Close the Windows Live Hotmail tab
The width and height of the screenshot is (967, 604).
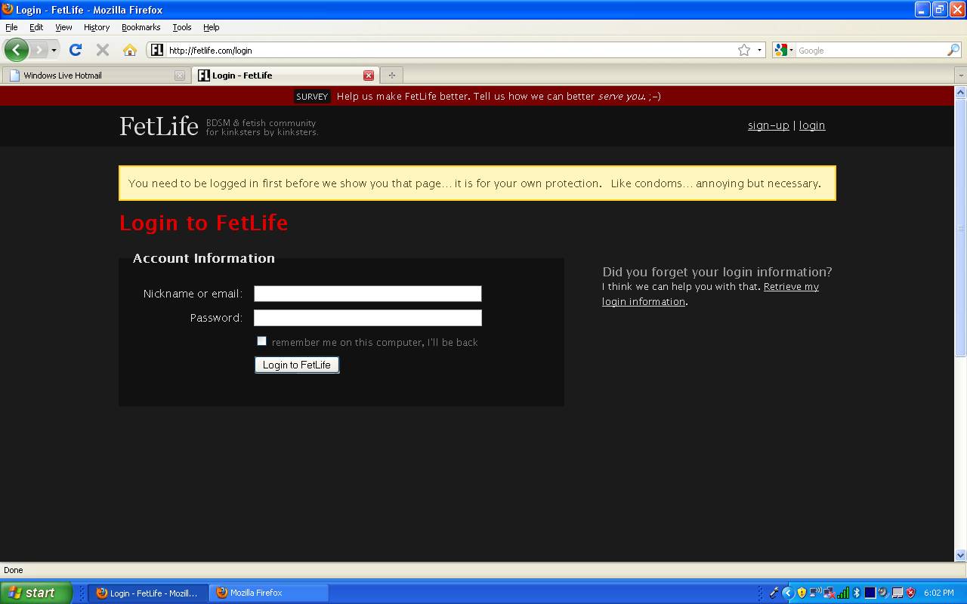(179, 75)
